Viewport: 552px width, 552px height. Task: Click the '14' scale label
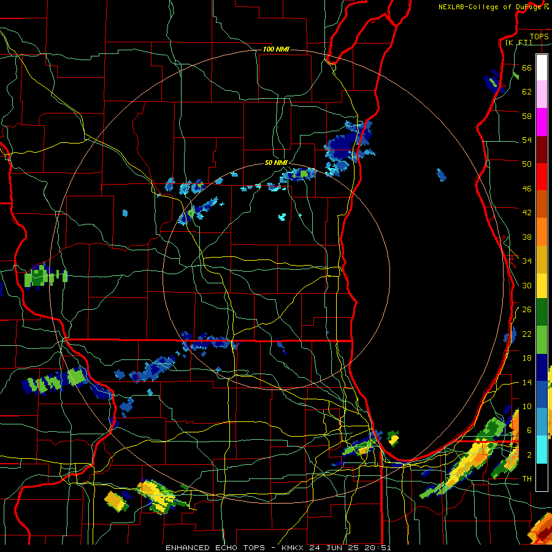coord(527,382)
